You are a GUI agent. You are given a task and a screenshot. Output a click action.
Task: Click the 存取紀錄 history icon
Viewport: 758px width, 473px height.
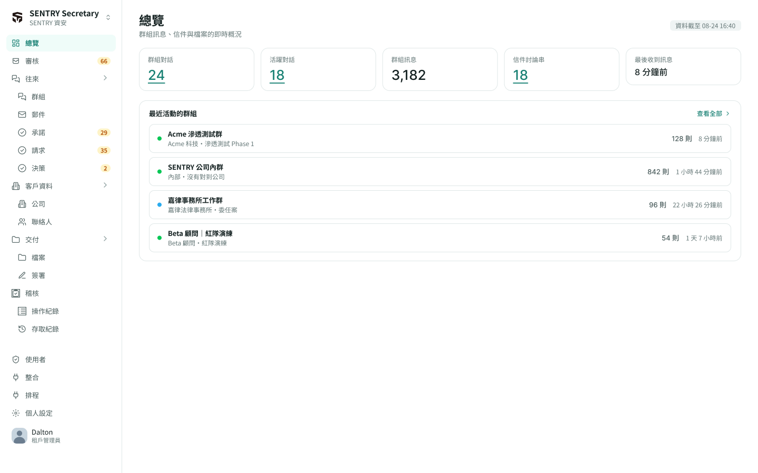[x=22, y=329]
